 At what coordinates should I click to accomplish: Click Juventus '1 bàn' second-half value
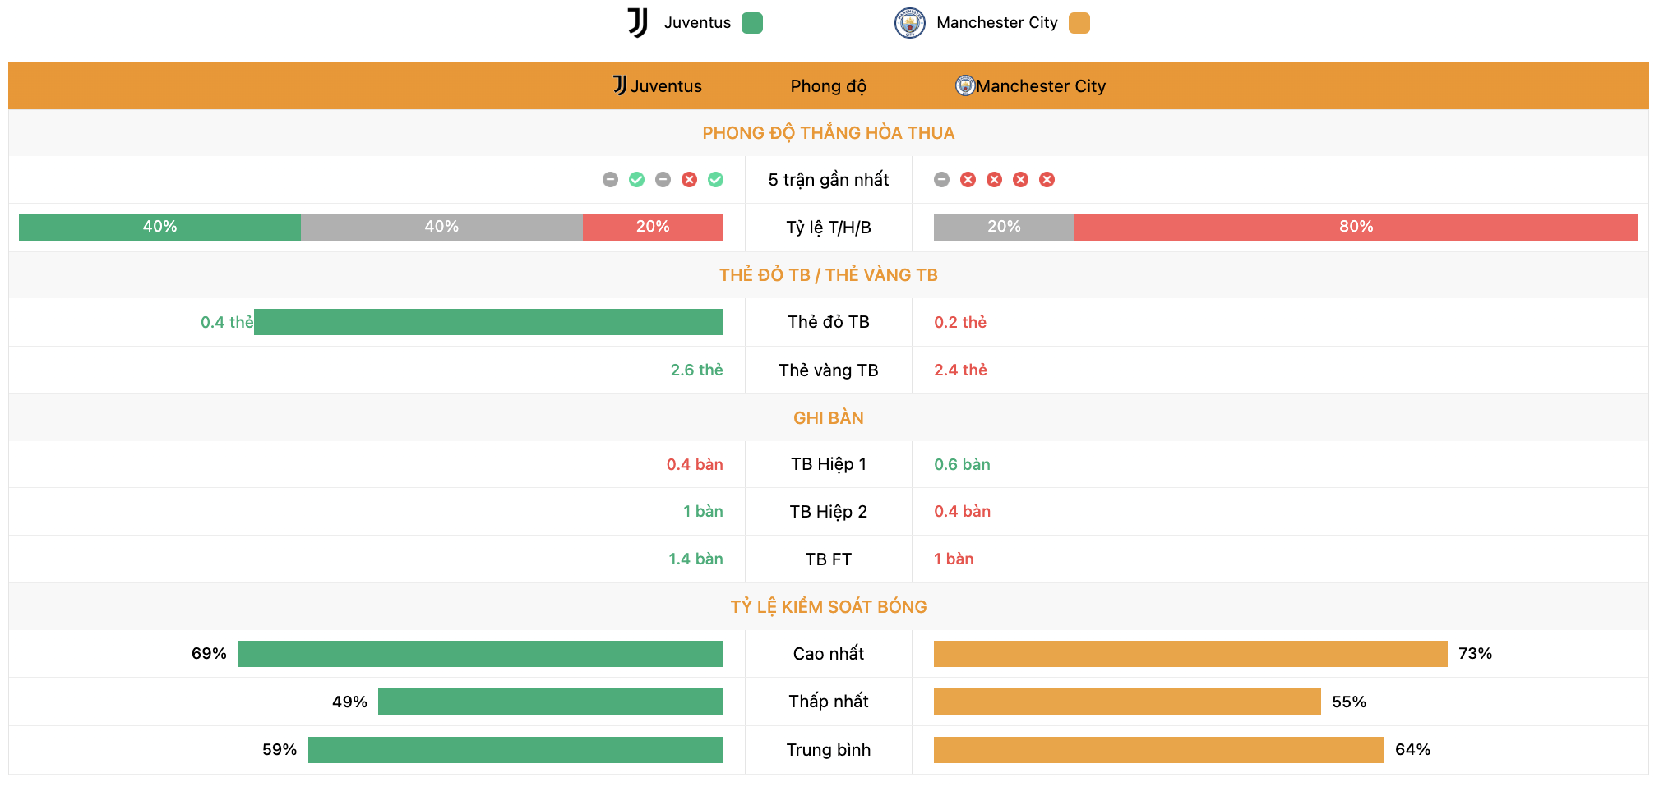703,512
